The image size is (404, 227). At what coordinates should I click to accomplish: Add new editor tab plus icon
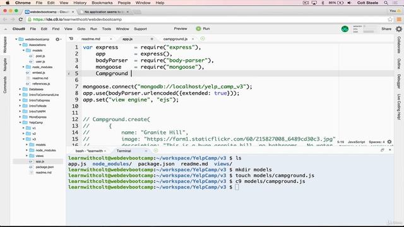point(203,38)
